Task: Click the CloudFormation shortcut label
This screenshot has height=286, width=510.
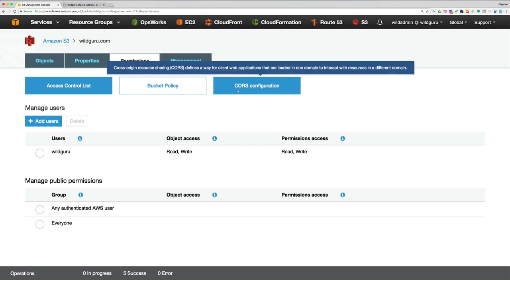Action: tap(281, 22)
